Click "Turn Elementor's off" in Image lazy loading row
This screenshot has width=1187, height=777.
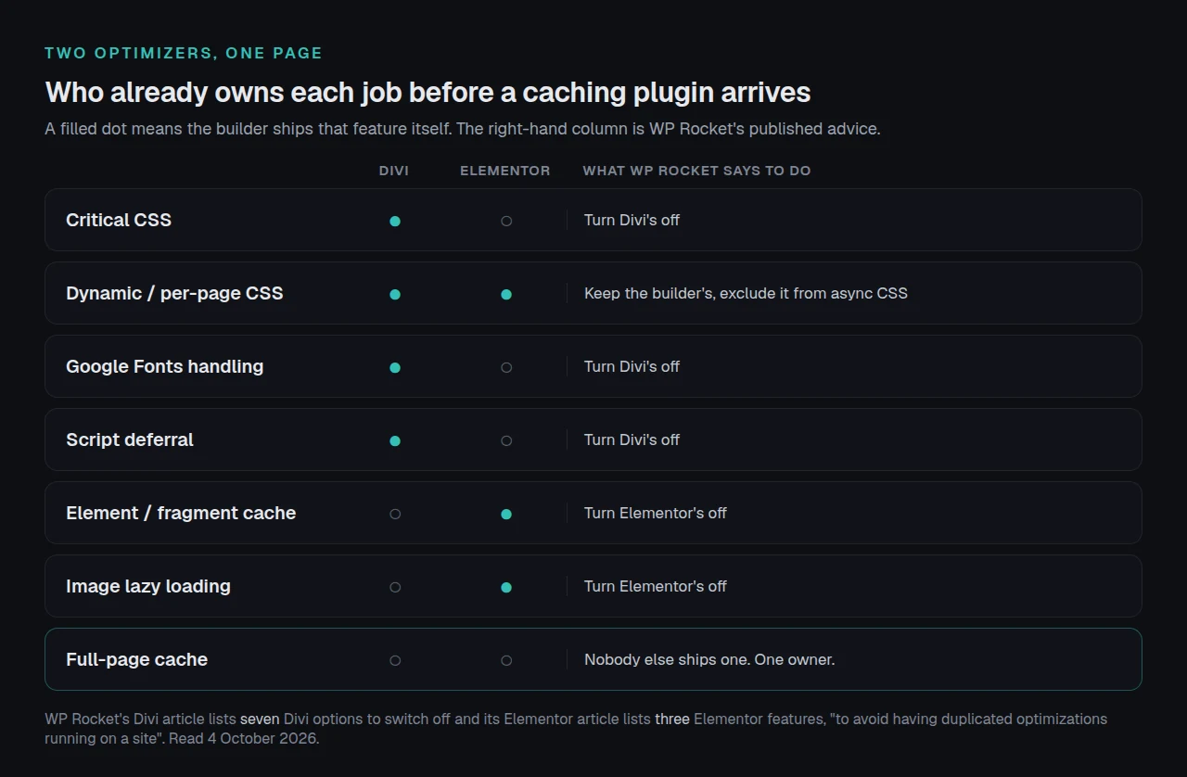(656, 586)
